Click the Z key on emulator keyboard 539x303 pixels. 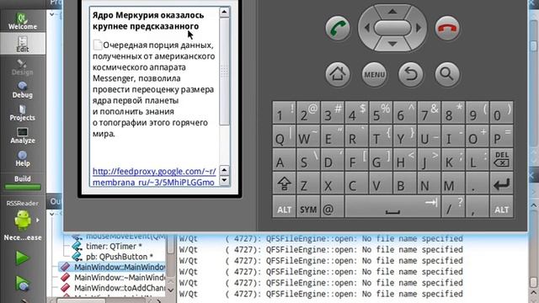point(308,183)
